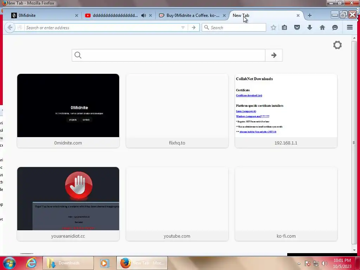
Task: Click the magnifier icon in toolbar Search
Action: pos(206,27)
